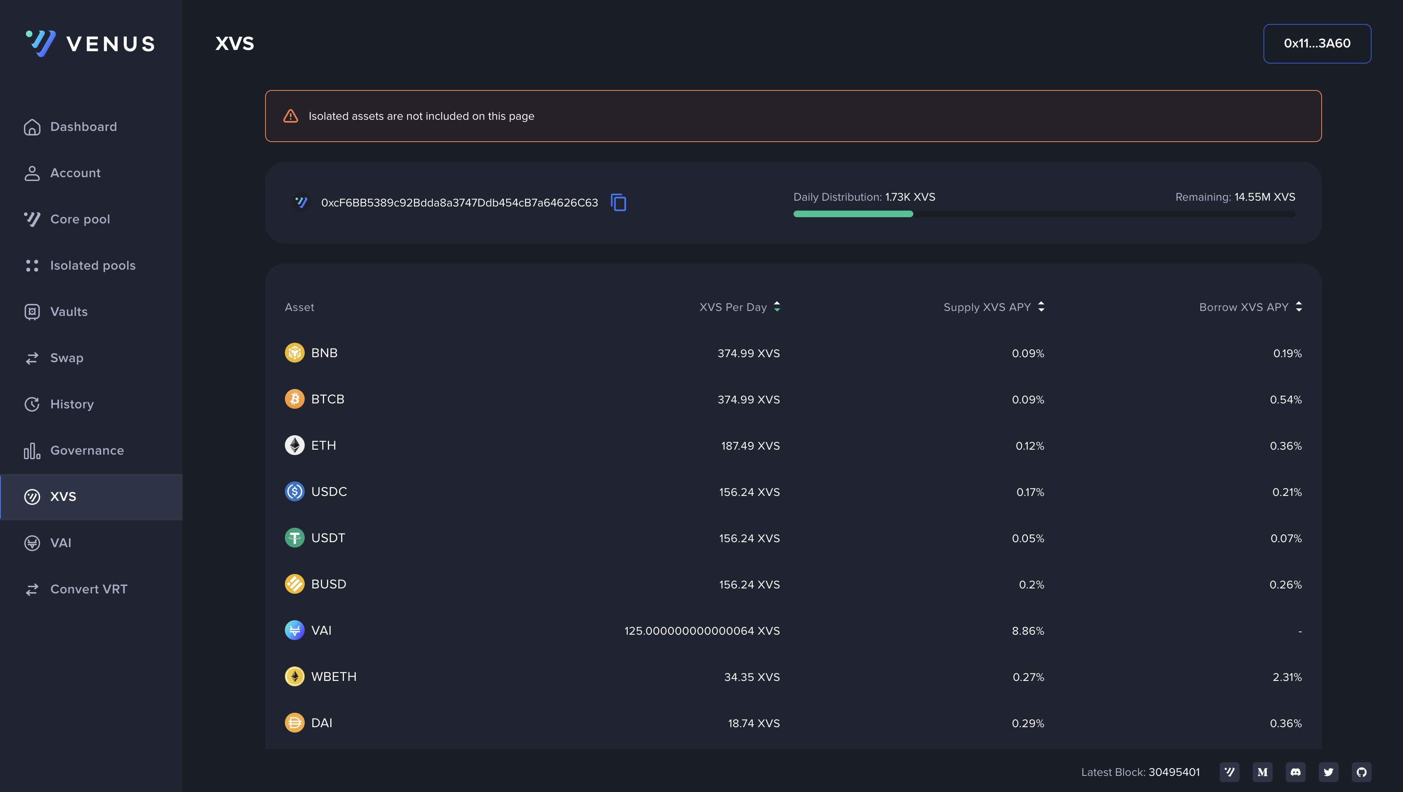The width and height of the screenshot is (1403, 792).
Task: Go to Isolated pools page
Action: point(92,265)
